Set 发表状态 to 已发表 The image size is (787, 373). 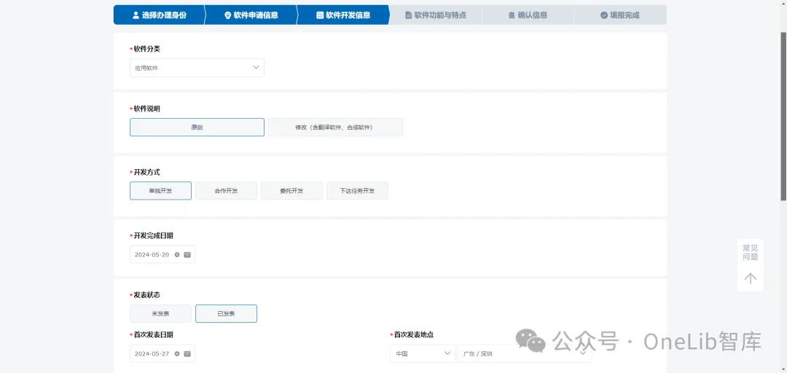click(x=227, y=314)
